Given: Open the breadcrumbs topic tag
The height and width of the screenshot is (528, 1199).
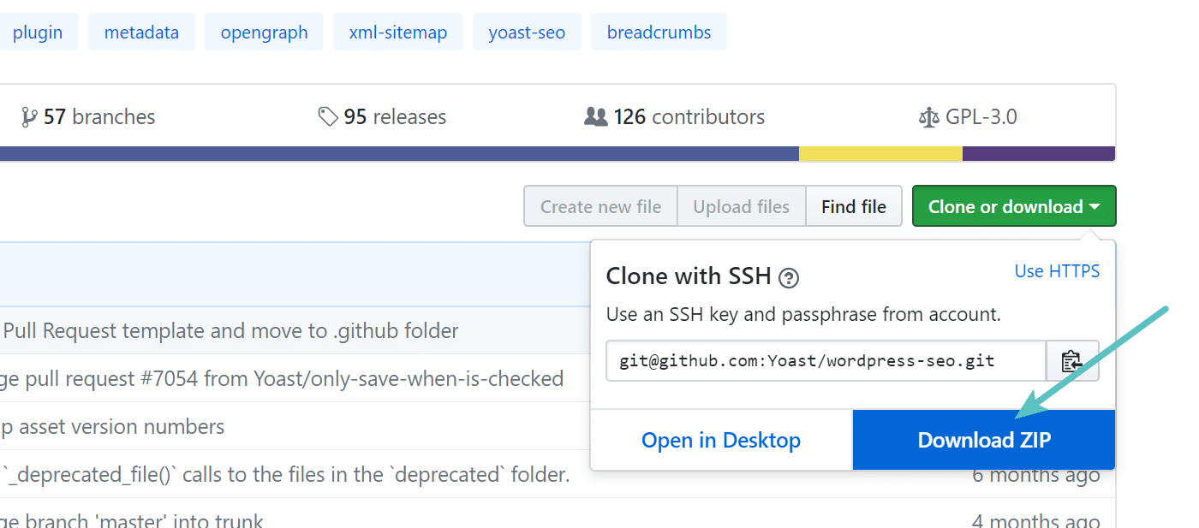Looking at the screenshot, I should coord(659,32).
